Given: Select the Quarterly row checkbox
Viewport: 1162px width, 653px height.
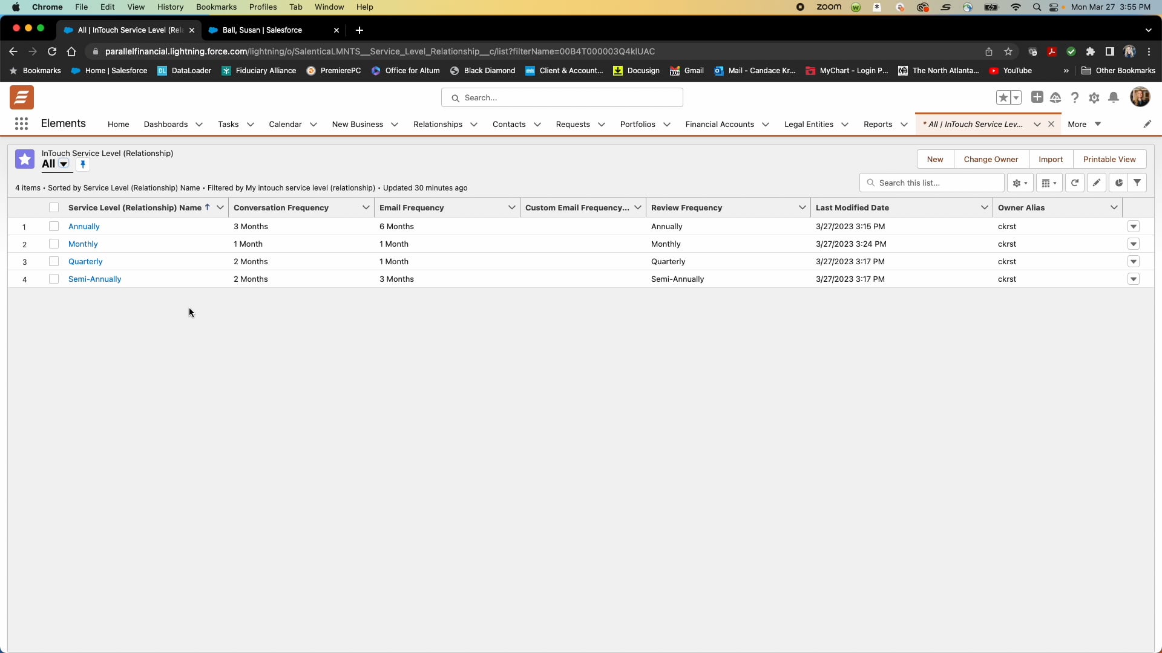Looking at the screenshot, I should click(54, 261).
